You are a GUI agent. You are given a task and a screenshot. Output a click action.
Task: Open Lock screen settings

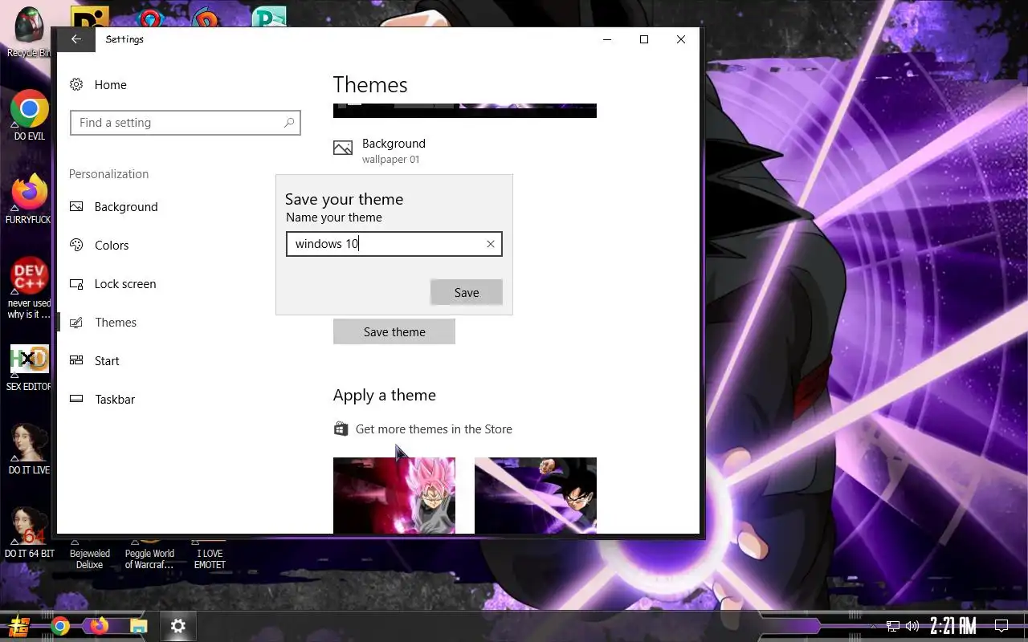tap(112, 284)
